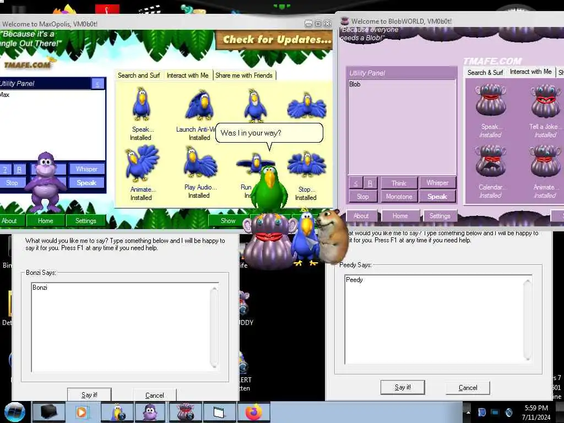Click Monotone in the BlobWORLD panel
The height and width of the screenshot is (423, 564).
399,197
